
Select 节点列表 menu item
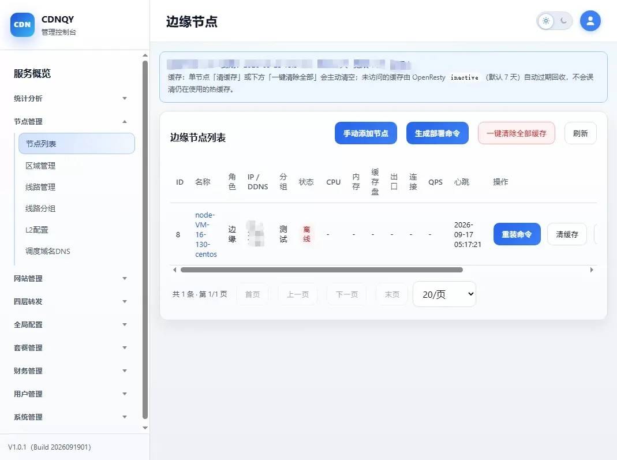(x=77, y=144)
